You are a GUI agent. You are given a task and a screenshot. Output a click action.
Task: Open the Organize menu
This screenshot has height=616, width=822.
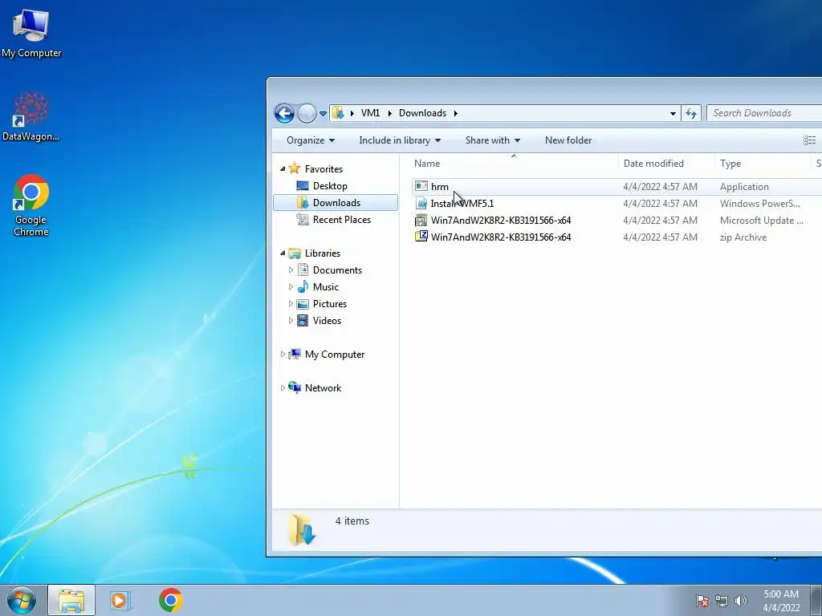click(x=311, y=140)
